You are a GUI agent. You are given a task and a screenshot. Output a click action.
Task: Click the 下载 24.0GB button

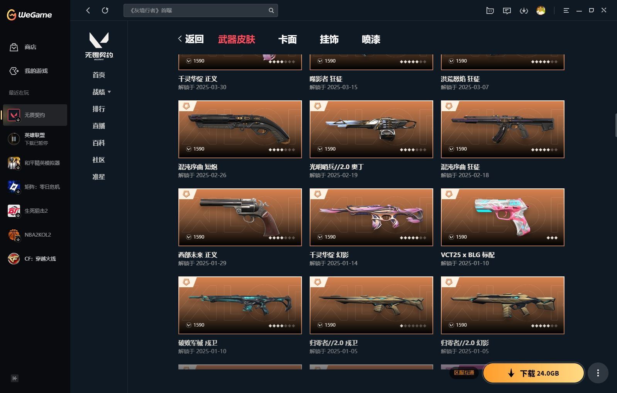(x=534, y=373)
